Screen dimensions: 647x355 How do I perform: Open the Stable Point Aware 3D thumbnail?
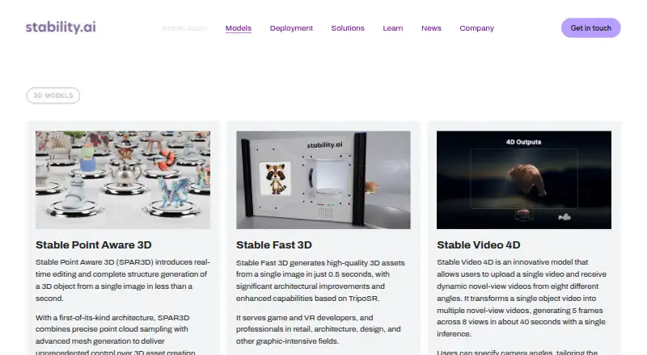[123, 180]
